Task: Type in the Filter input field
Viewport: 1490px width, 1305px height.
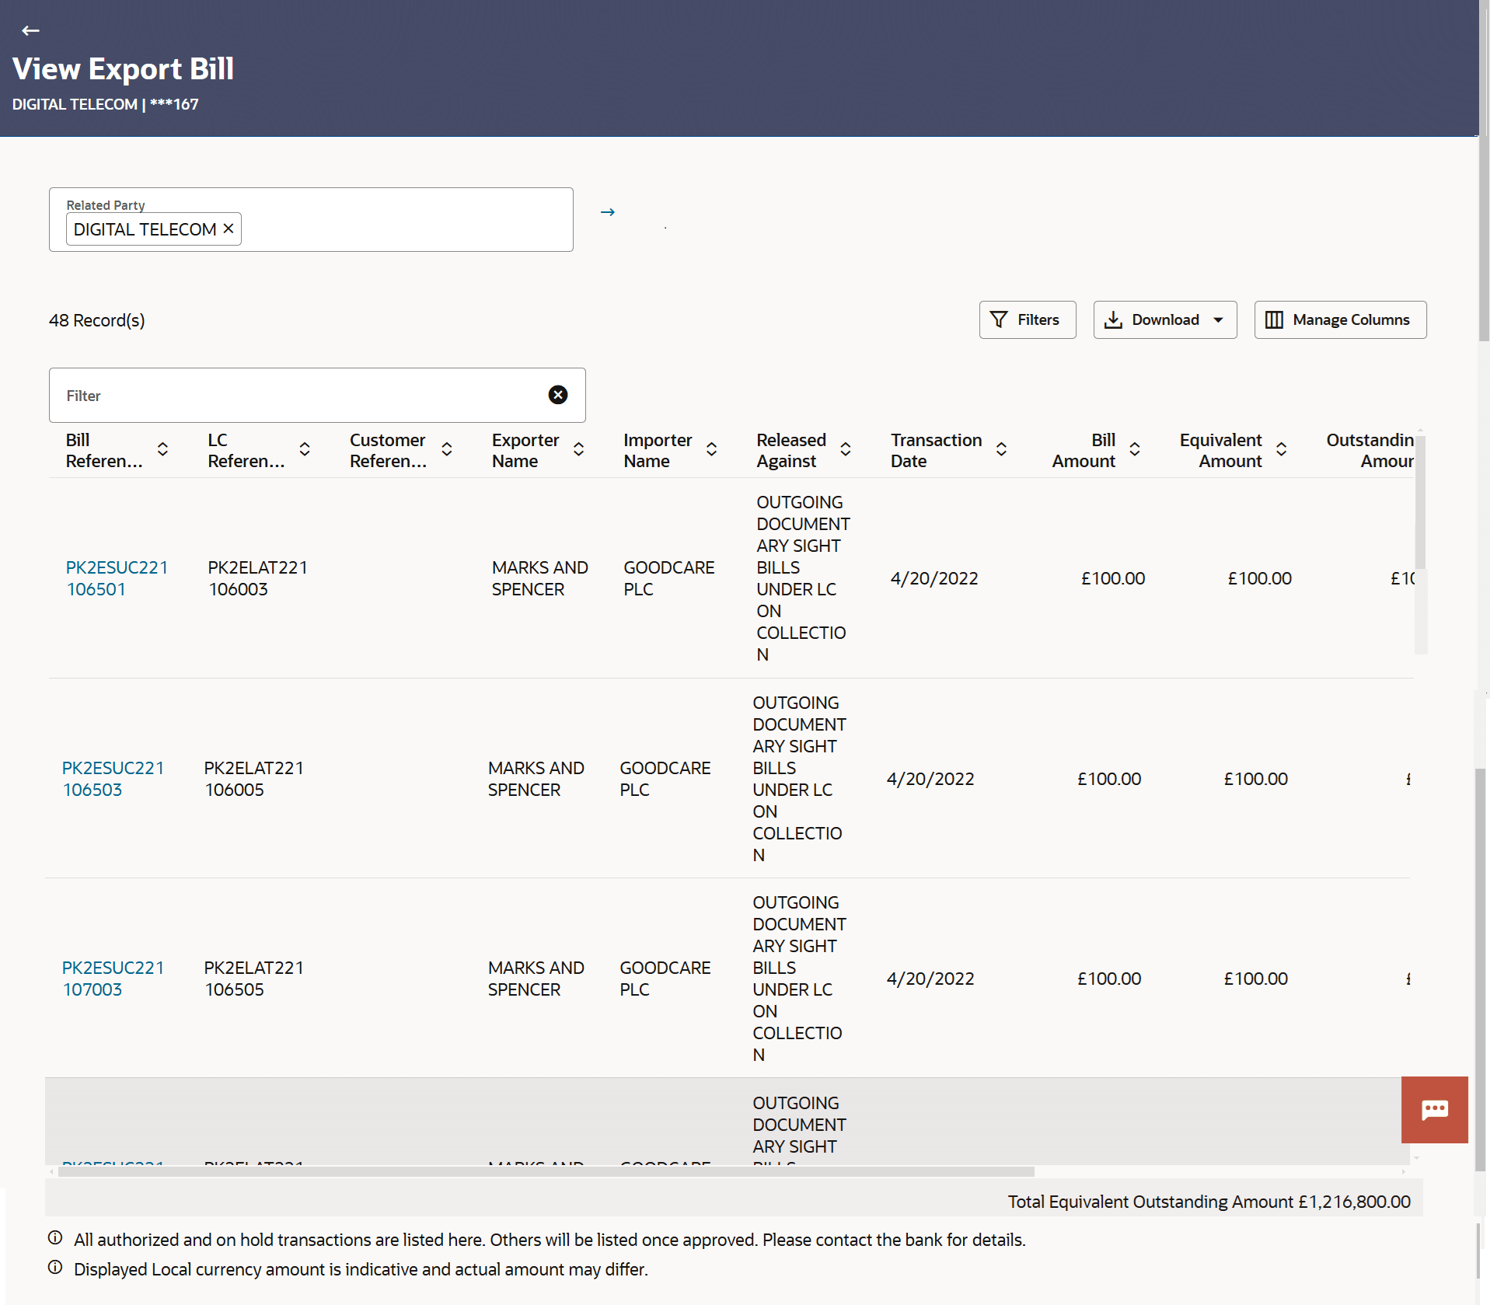Action: click(x=303, y=396)
